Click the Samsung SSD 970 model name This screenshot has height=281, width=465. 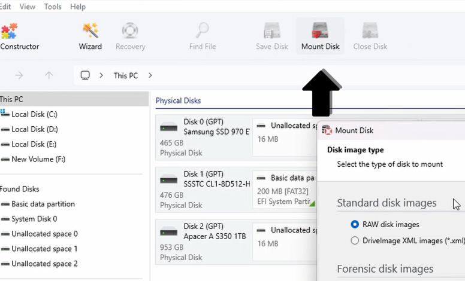point(216,132)
